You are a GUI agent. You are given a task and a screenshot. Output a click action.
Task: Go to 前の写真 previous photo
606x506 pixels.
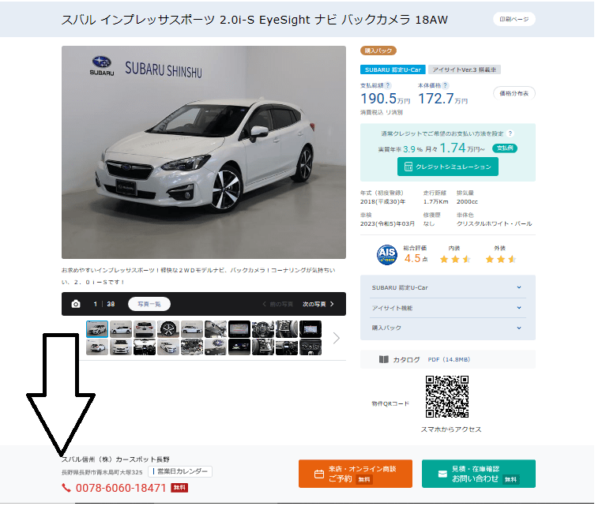tap(277, 305)
